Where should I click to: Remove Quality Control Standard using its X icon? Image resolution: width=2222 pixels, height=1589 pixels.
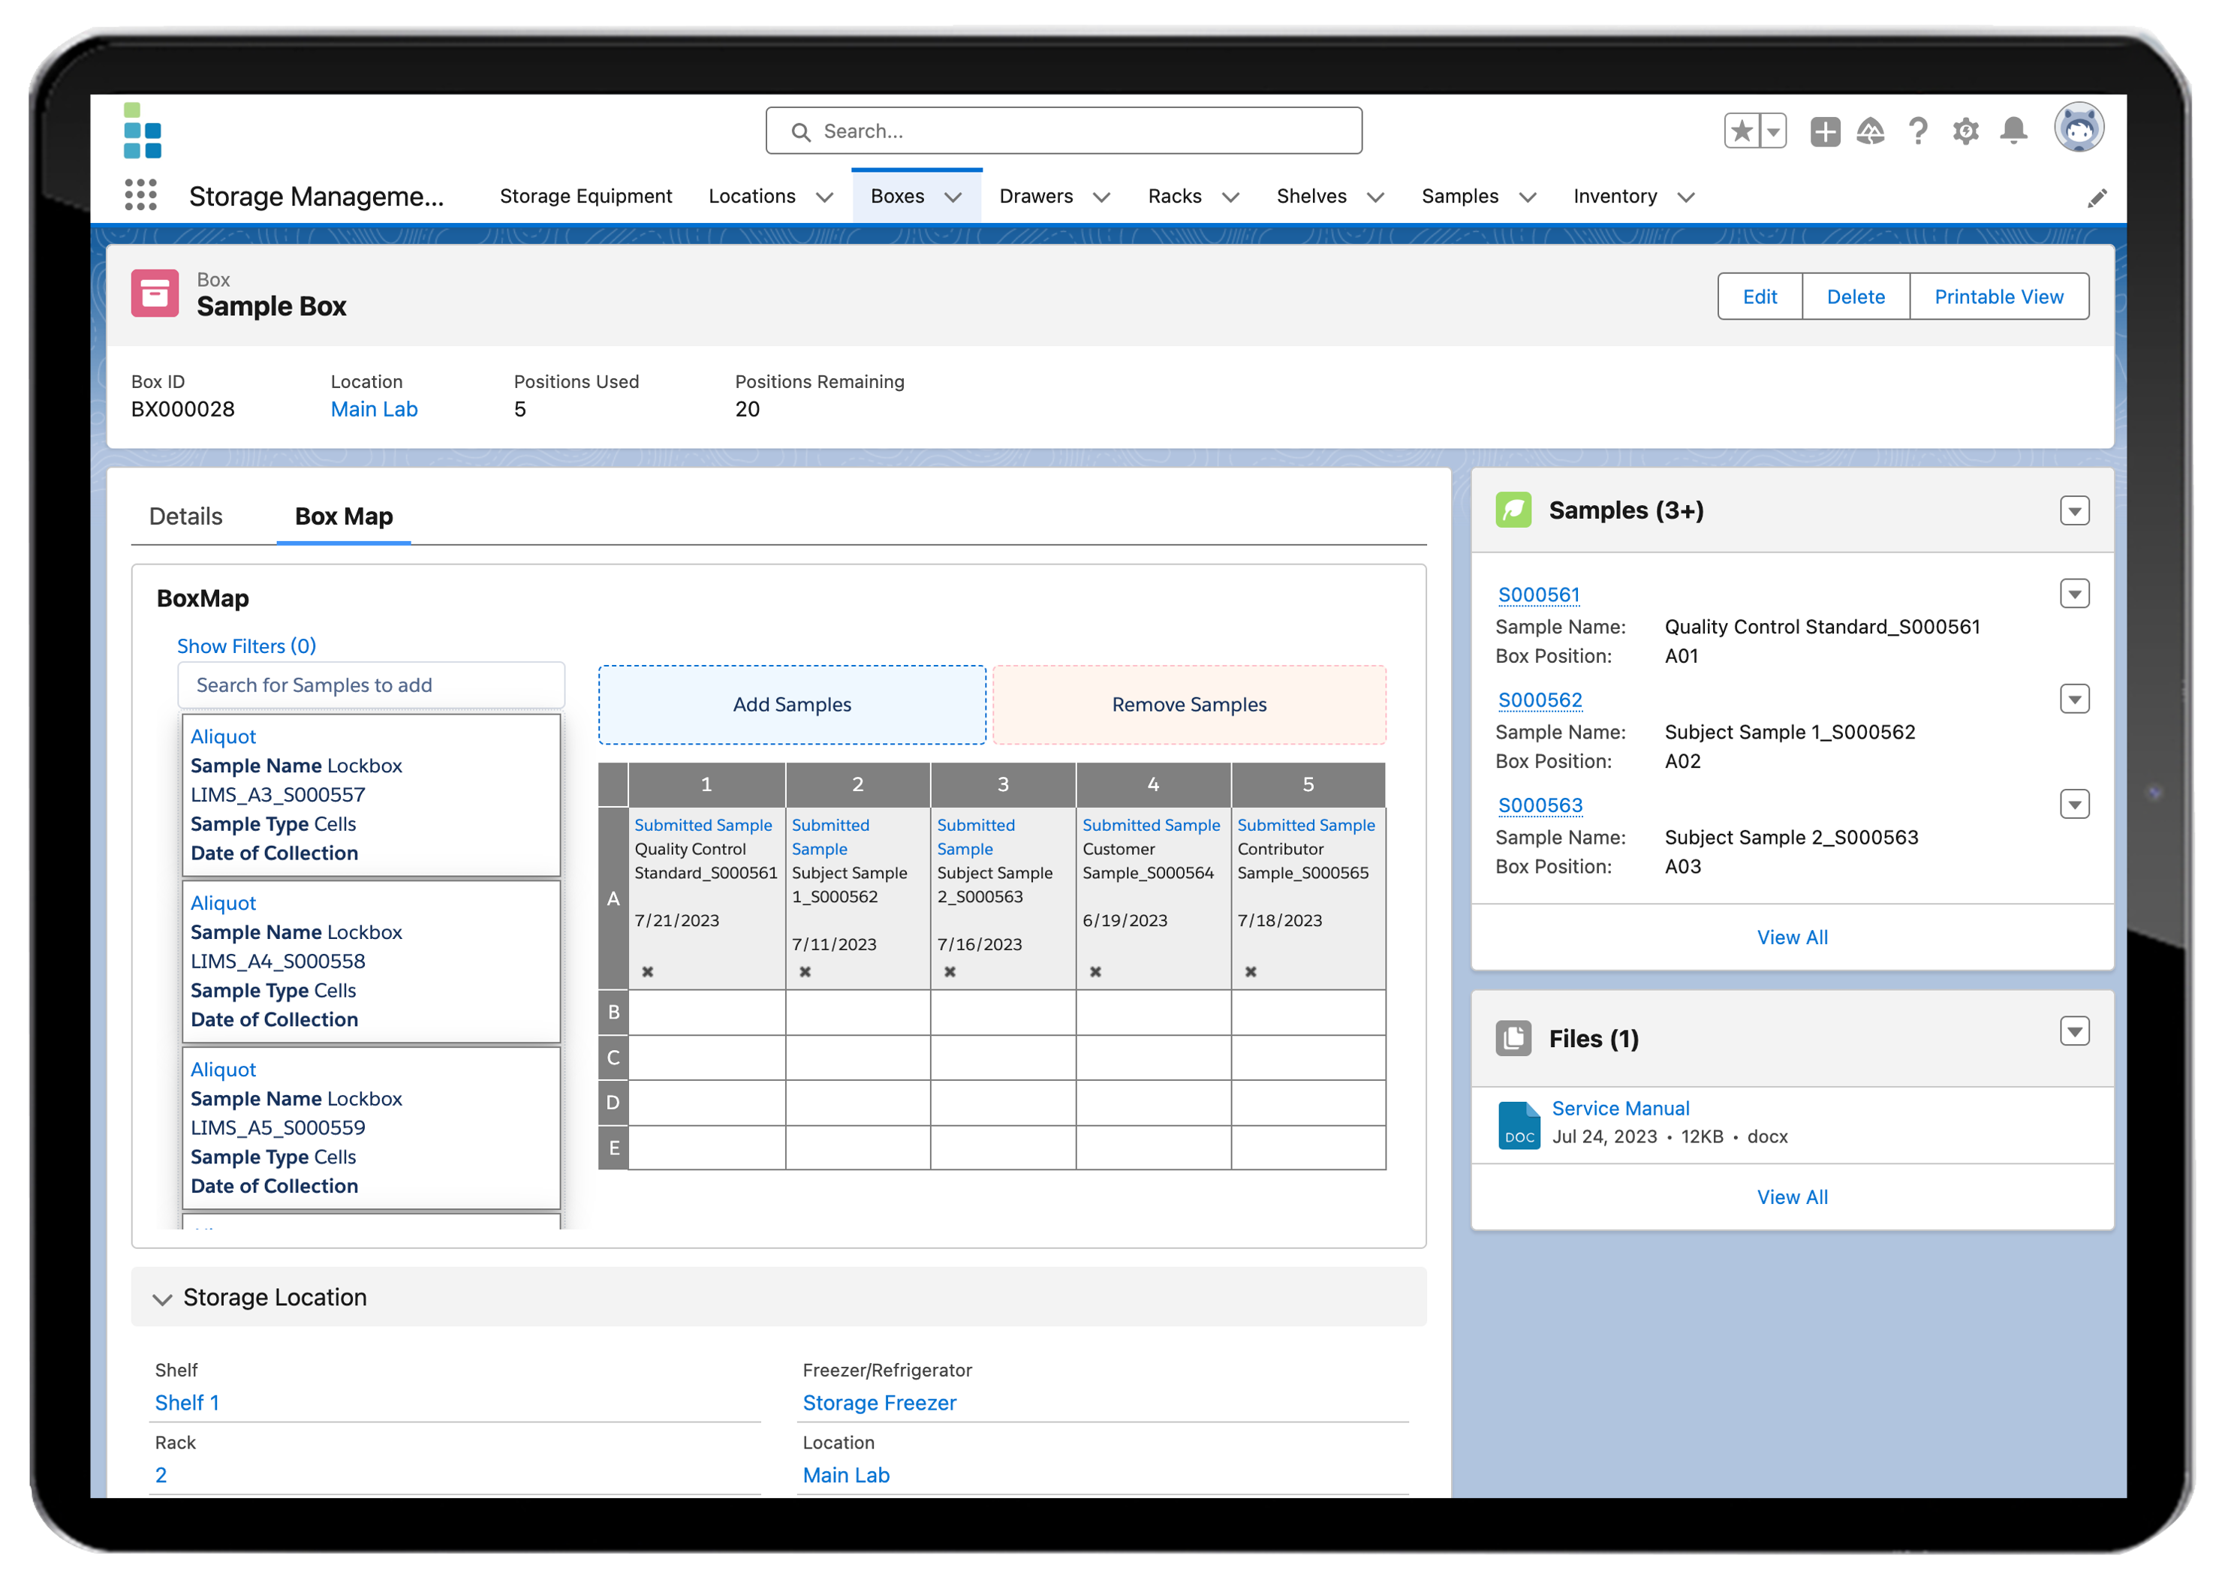(x=648, y=971)
